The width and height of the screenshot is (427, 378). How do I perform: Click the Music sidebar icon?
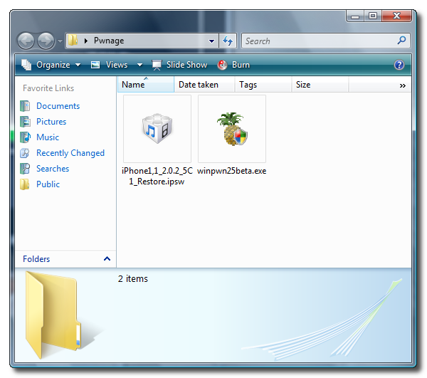pos(25,137)
